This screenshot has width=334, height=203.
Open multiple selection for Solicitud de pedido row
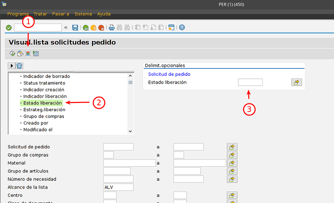coord(232,147)
